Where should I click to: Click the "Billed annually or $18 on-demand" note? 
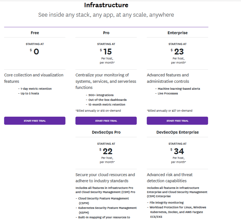coord(98,111)
